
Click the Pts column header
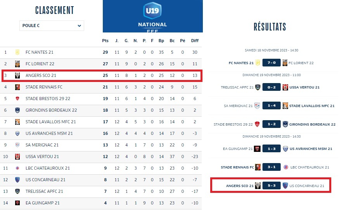point(105,41)
